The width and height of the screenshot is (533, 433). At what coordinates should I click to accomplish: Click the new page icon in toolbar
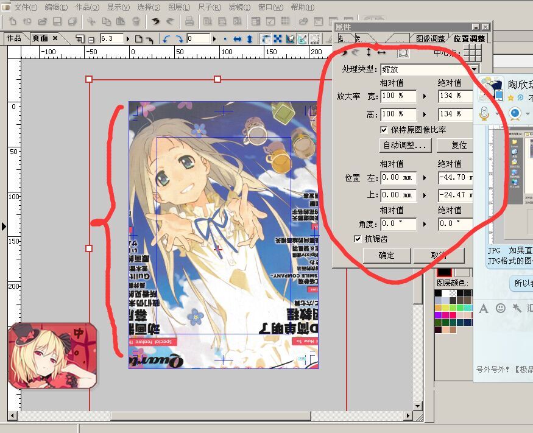(13, 21)
